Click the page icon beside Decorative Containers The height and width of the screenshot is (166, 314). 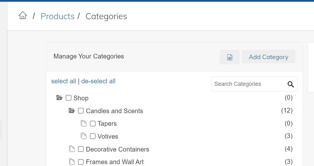tap(72, 149)
